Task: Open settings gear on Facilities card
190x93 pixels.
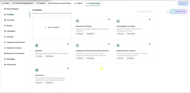Action: tap(68, 44)
